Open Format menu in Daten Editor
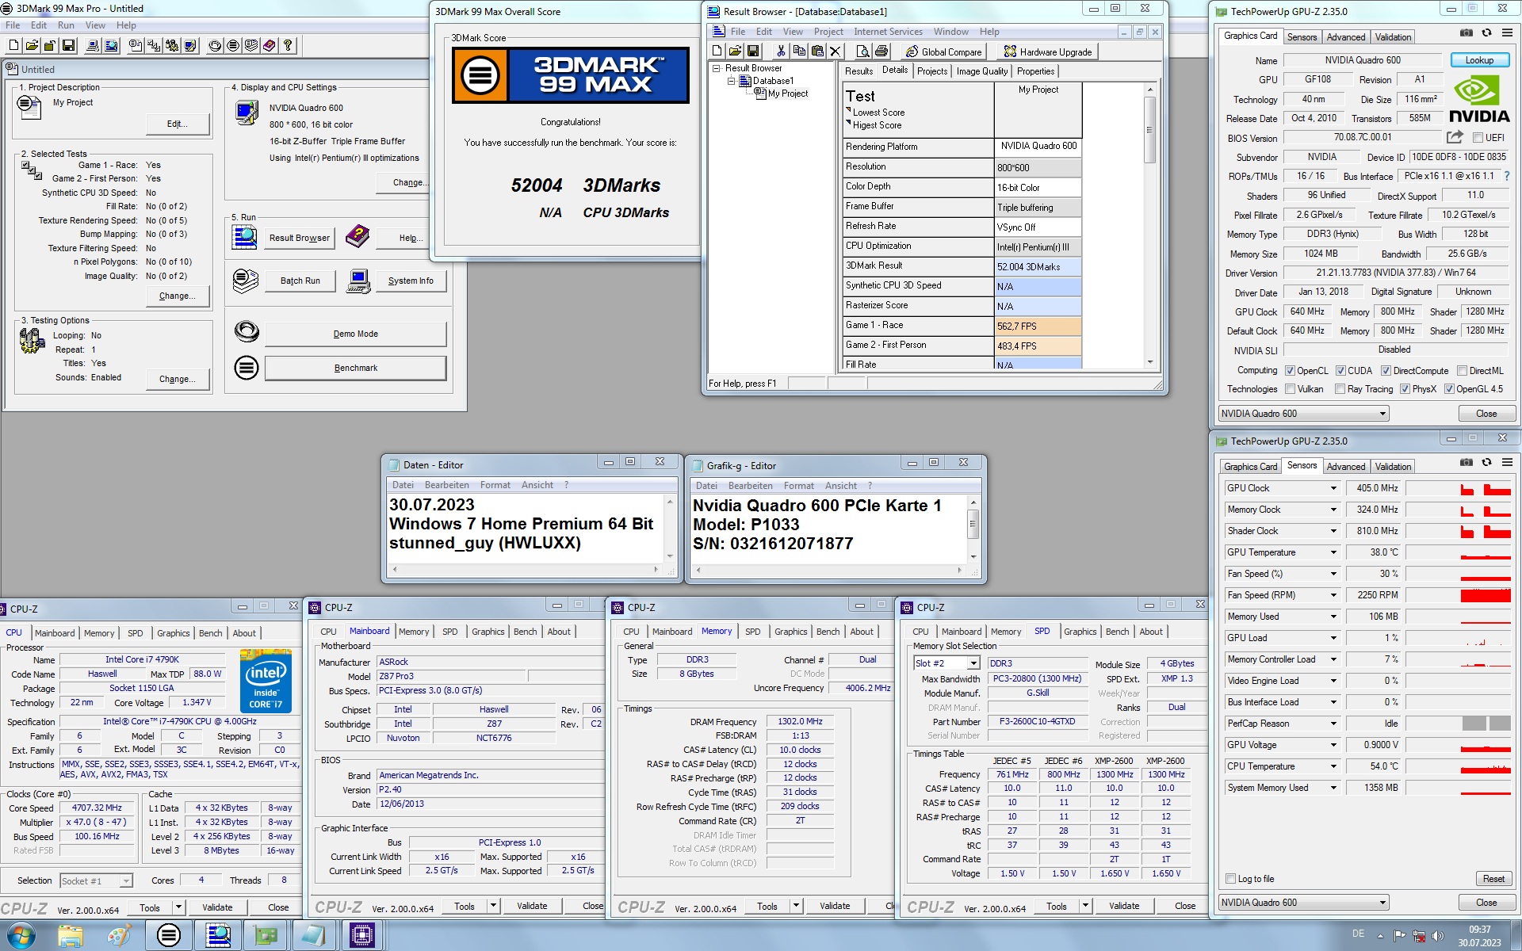Viewport: 1522px width, 951px height. tap(495, 485)
